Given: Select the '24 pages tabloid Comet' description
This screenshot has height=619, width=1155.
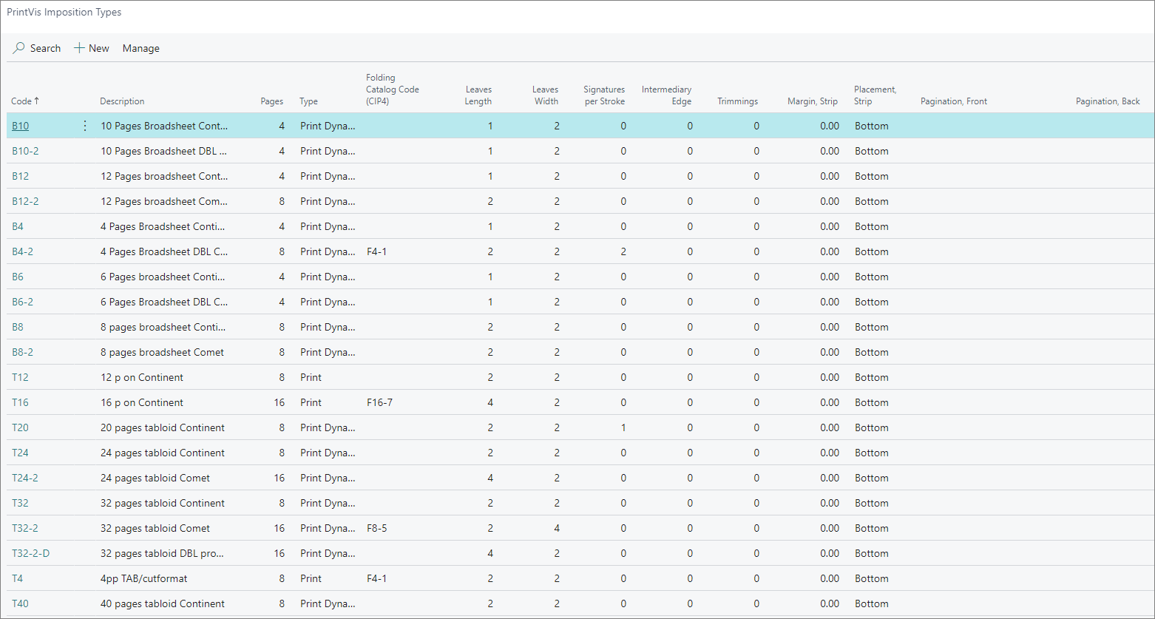Looking at the screenshot, I should (155, 478).
